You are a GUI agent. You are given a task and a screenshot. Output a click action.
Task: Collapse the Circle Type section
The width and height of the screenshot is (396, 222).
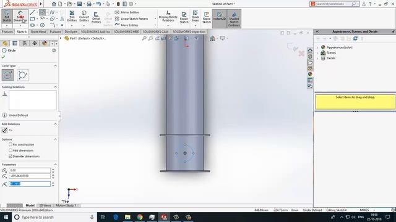[55, 66]
